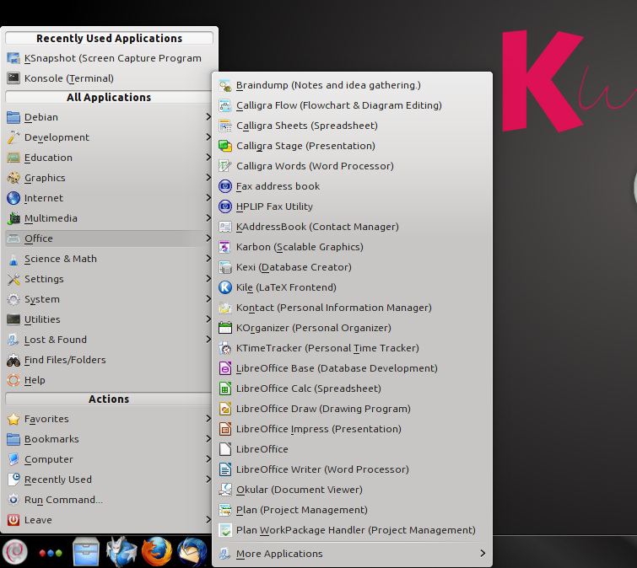Click the three colored dots panel icon

tap(51, 553)
